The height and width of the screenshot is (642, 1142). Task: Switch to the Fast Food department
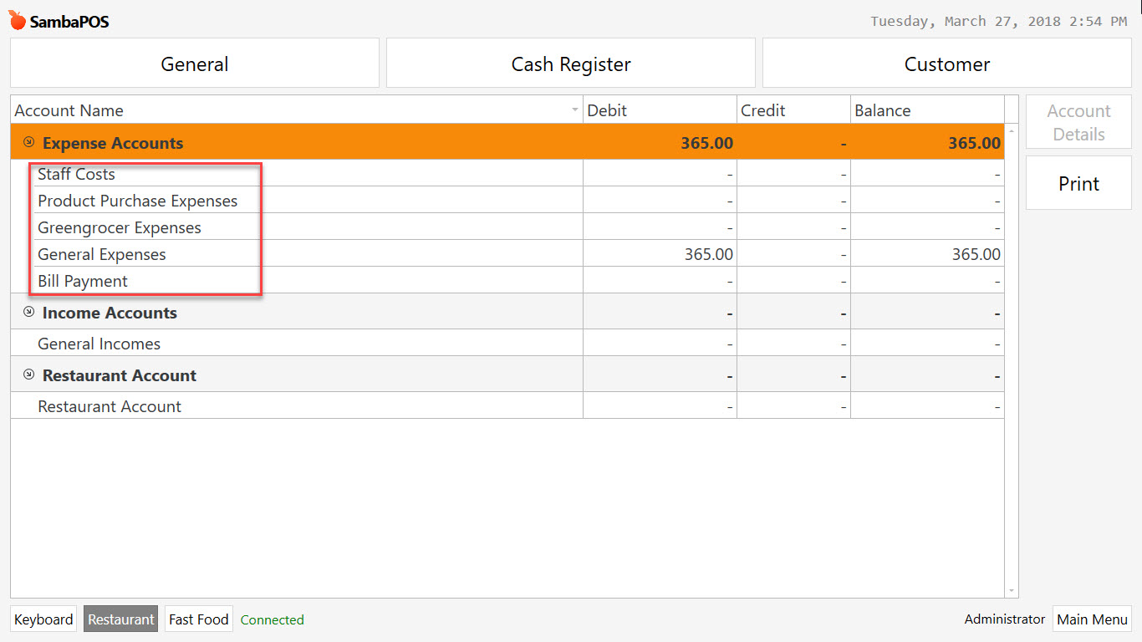coord(198,619)
